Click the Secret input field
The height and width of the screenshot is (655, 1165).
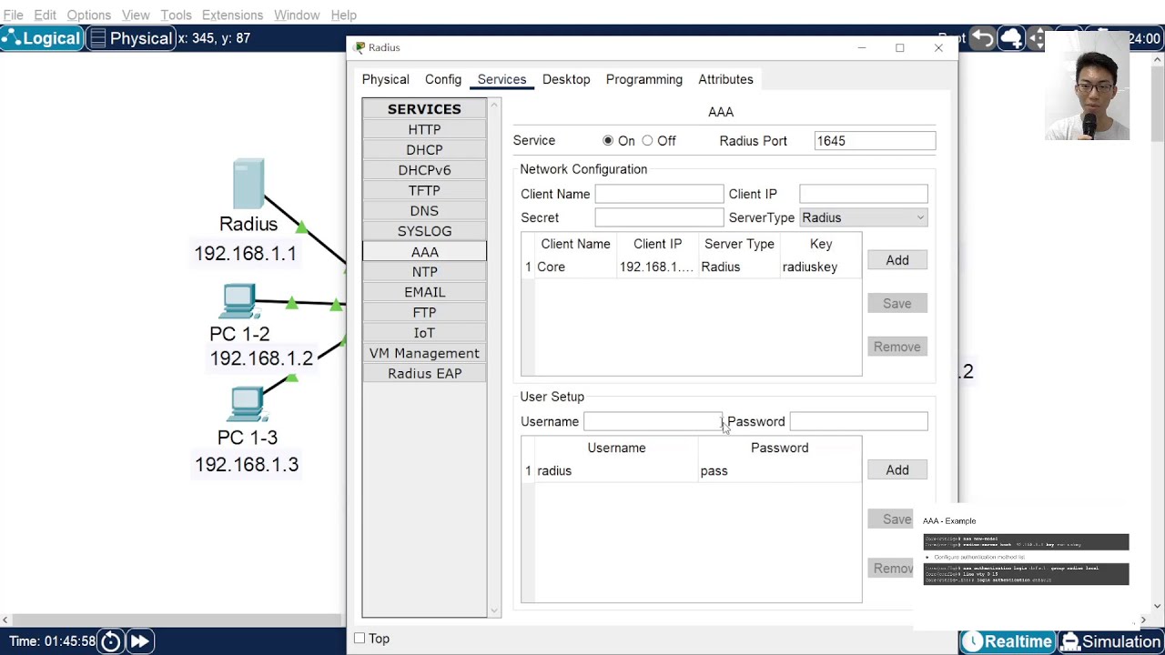(659, 217)
